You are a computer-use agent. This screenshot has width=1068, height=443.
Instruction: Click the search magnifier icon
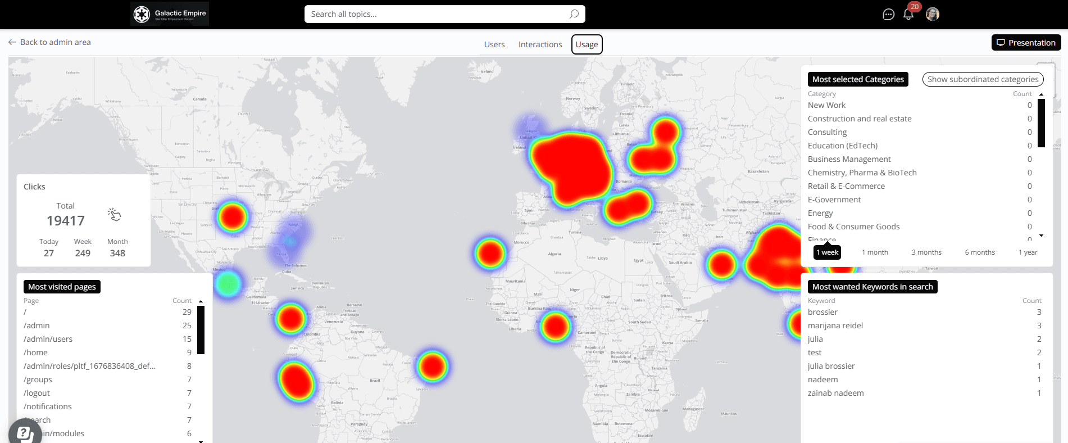pos(574,14)
